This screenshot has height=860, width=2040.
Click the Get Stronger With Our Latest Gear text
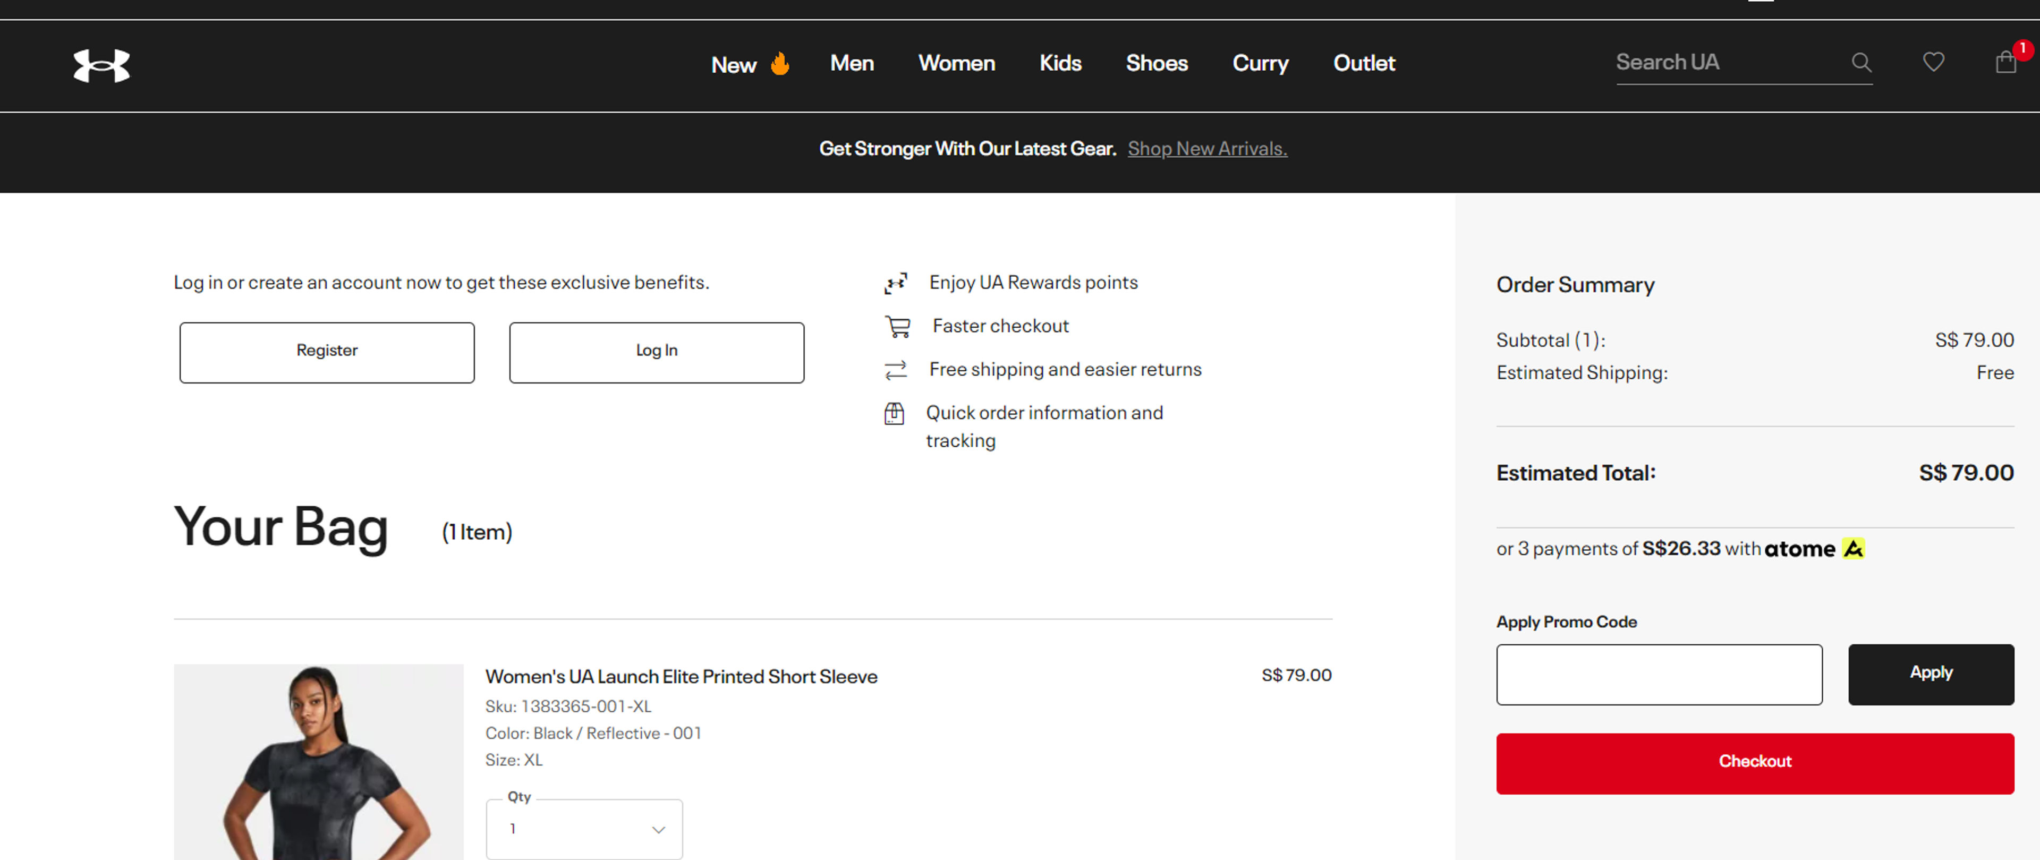point(967,148)
